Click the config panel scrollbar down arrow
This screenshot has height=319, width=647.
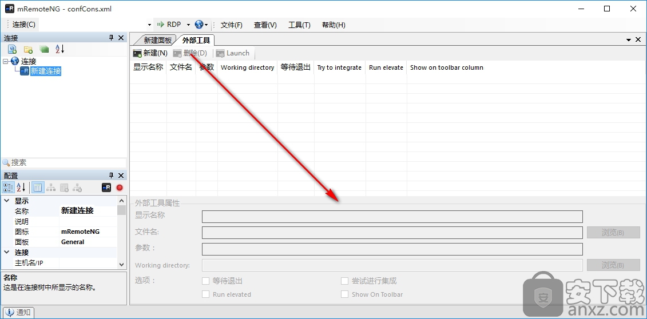coord(121,265)
